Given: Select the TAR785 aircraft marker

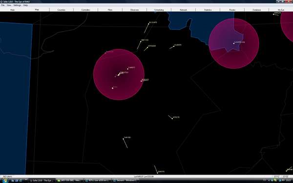Looking at the screenshot, I should click(x=124, y=139).
